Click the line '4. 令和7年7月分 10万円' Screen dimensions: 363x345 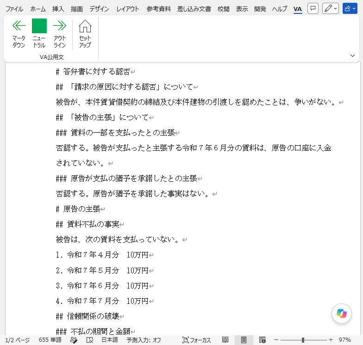coord(102,301)
